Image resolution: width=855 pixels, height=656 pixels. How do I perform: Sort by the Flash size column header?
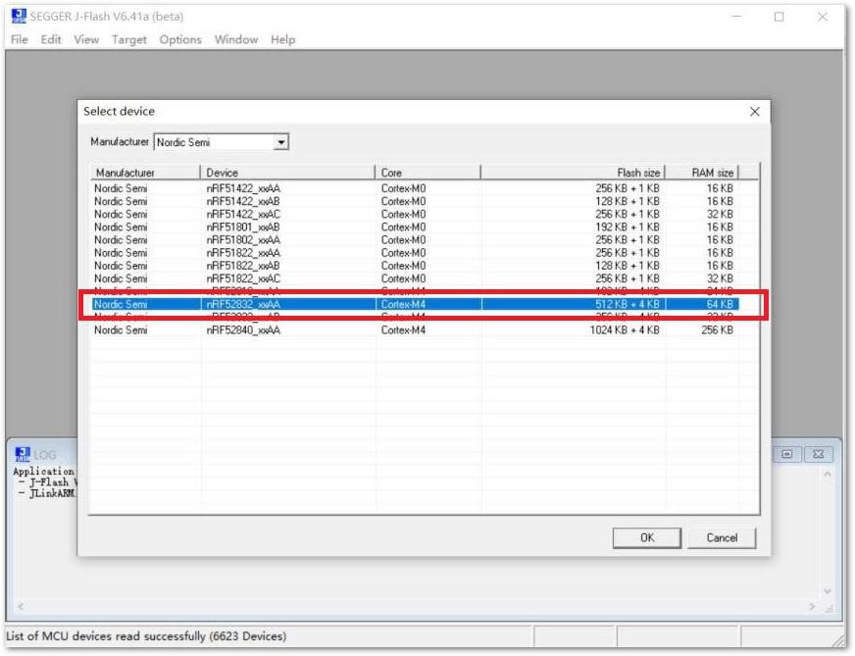pyautogui.click(x=573, y=173)
